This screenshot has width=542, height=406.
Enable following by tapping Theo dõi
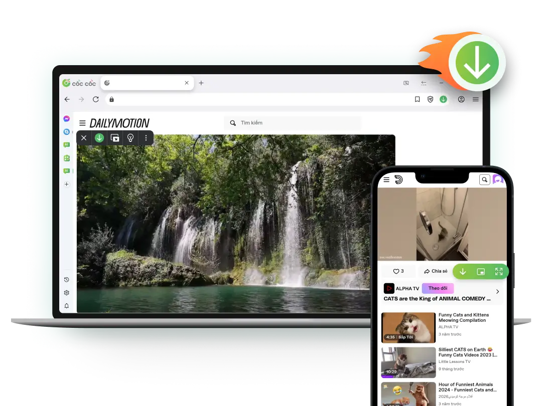tap(437, 288)
